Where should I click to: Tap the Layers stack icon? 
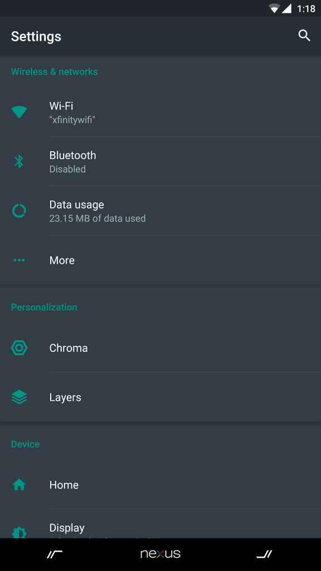coord(19,397)
